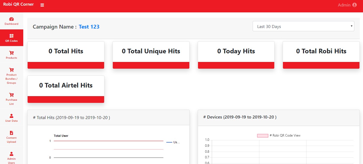Toggle Robi QR Code View legend swatch
This screenshot has width=363, height=164.
[262, 135]
